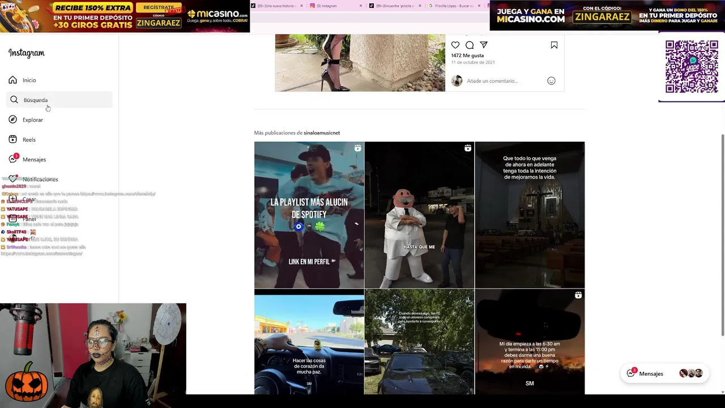This screenshot has width=725, height=408.
Task: Open the Notificaciones heart icon
Action: coord(13,179)
